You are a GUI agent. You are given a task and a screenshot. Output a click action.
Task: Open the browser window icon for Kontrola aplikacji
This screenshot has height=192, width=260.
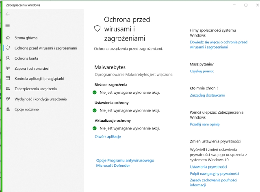tap(8, 78)
